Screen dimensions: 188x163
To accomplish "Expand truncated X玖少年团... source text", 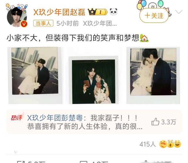I will [x=100, y=23].
